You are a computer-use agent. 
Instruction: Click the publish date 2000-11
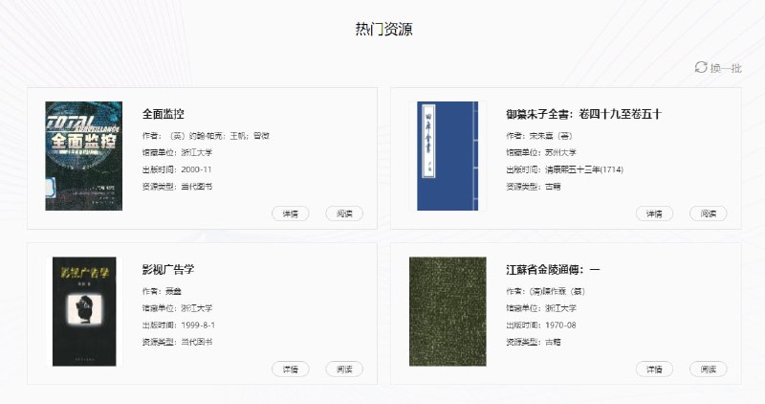tap(196, 169)
